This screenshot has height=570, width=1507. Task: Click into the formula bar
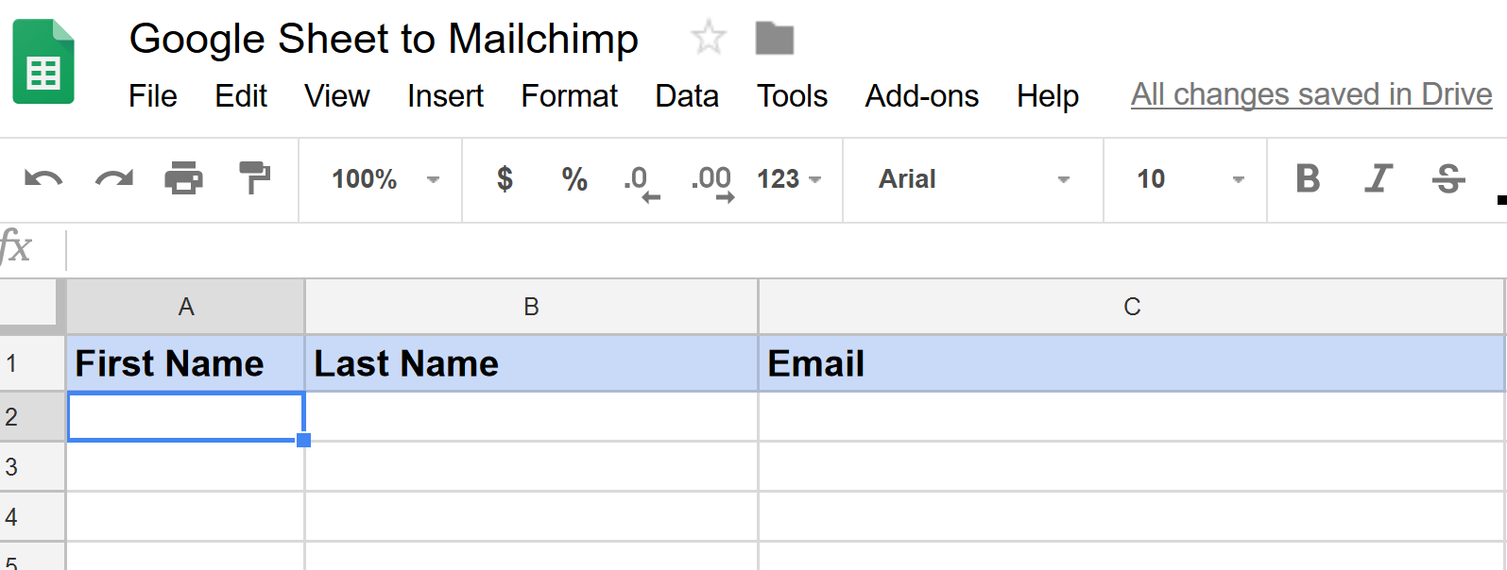click(784, 250)
